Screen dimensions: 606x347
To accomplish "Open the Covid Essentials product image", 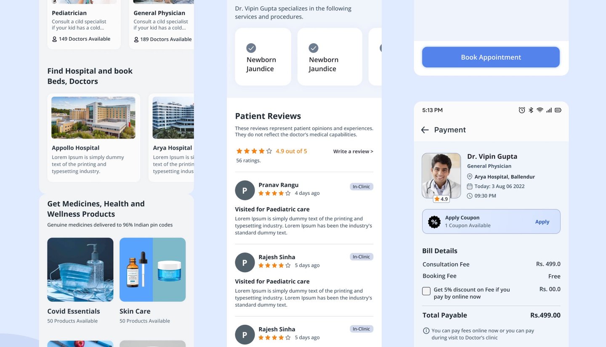I will click(80, 270).
